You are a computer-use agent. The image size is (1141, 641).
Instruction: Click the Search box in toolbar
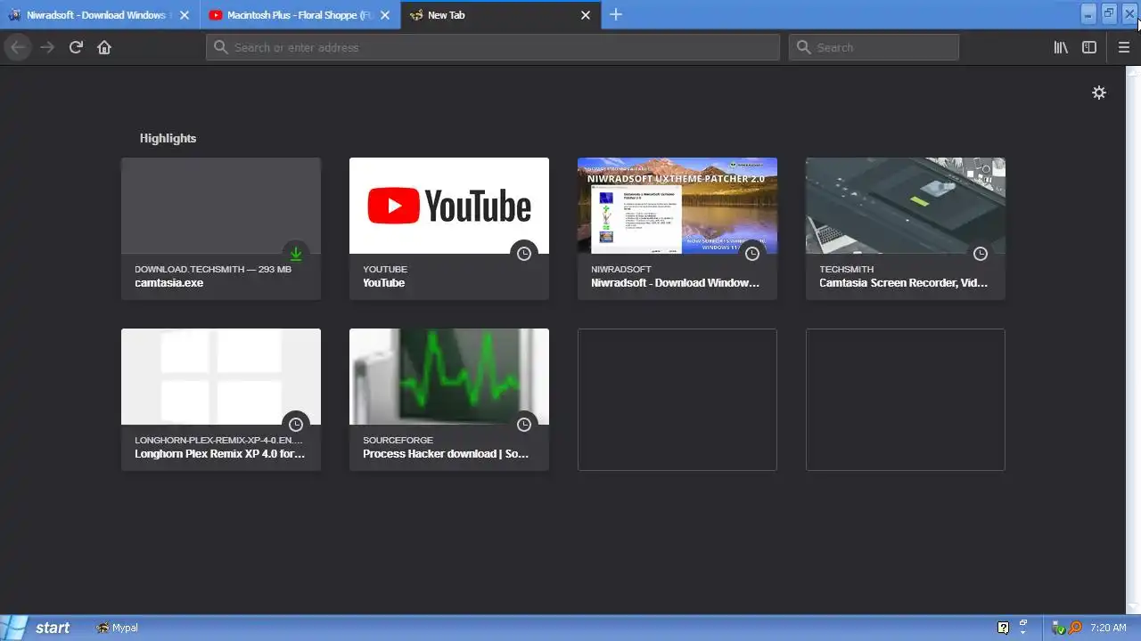pos(874,47)
